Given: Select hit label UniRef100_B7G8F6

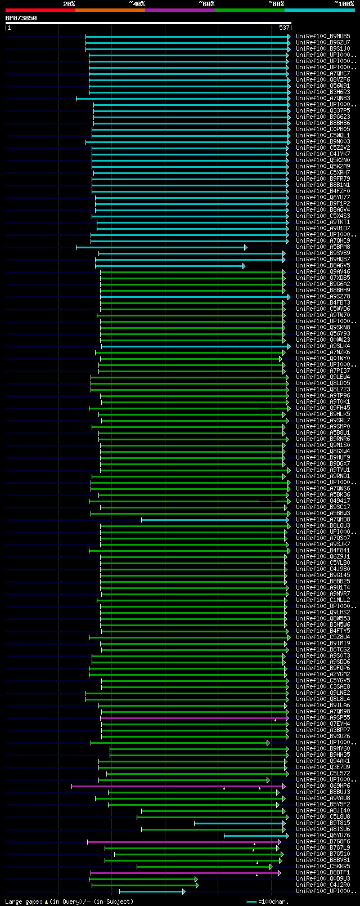Looking at the screenshot, I should (x=323, y=841).
